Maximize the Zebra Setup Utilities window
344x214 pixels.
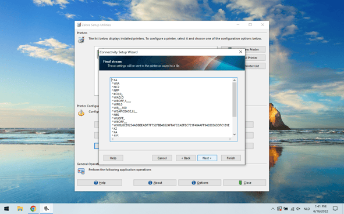250,25
